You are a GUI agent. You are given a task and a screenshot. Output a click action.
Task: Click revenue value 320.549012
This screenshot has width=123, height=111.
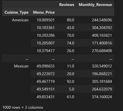[x=102, y=66]
